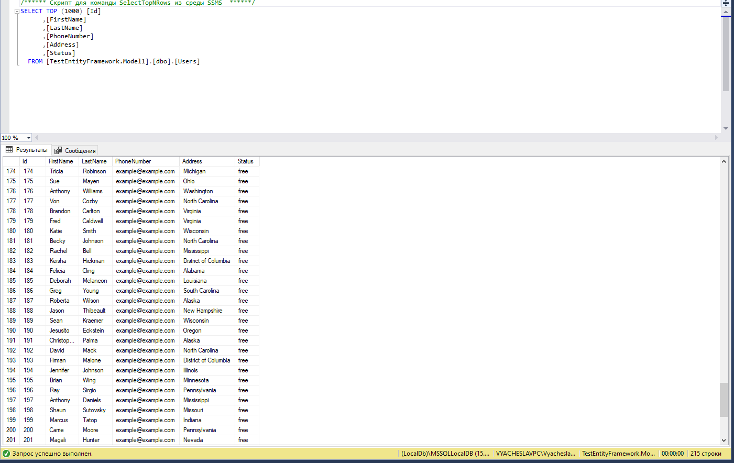The image size is (734, 463).
Task: Select the "Sutovsky" last name cell
Action: [95, 410]
